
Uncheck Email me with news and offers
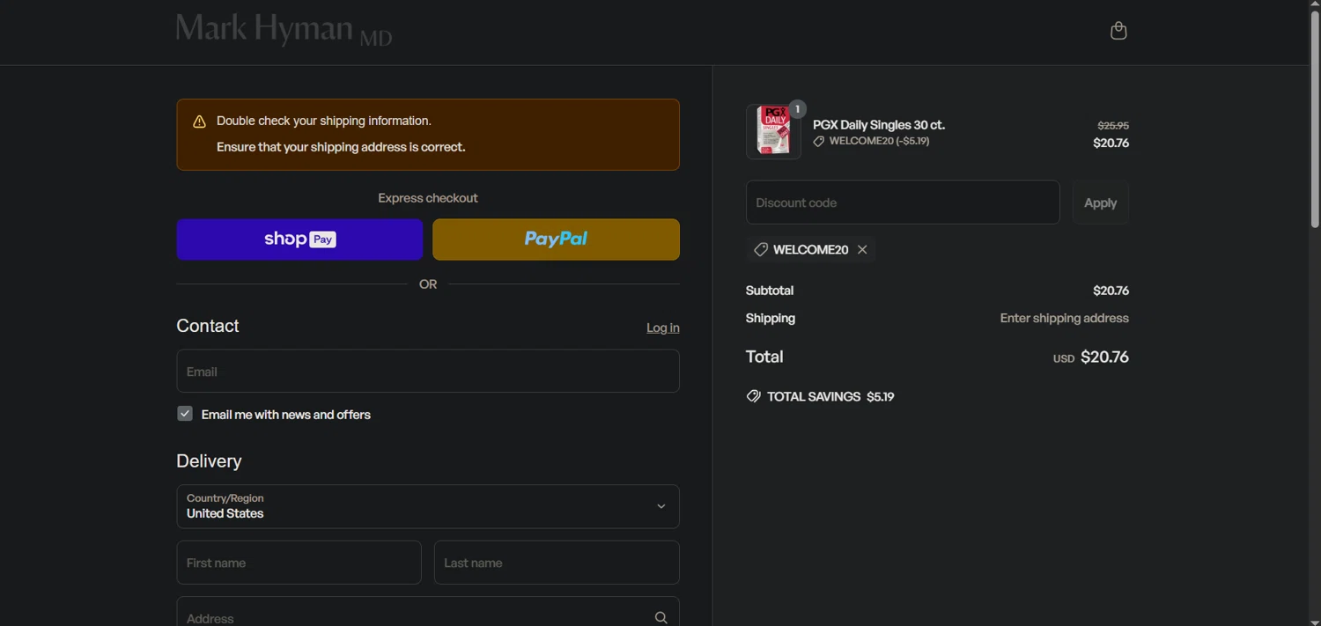pyautogui.click(x=185, y=414)
